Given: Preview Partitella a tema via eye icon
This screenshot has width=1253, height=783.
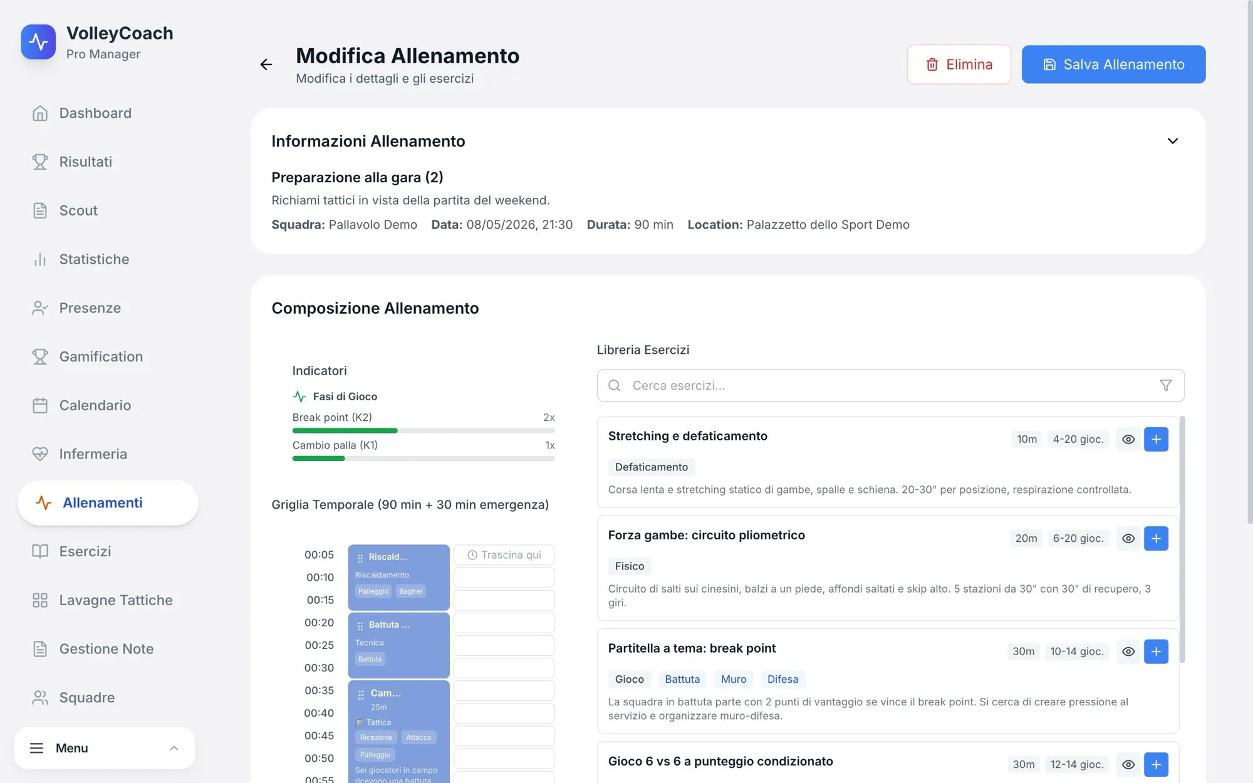Looking at the screenshot, I should point(1128,651).
